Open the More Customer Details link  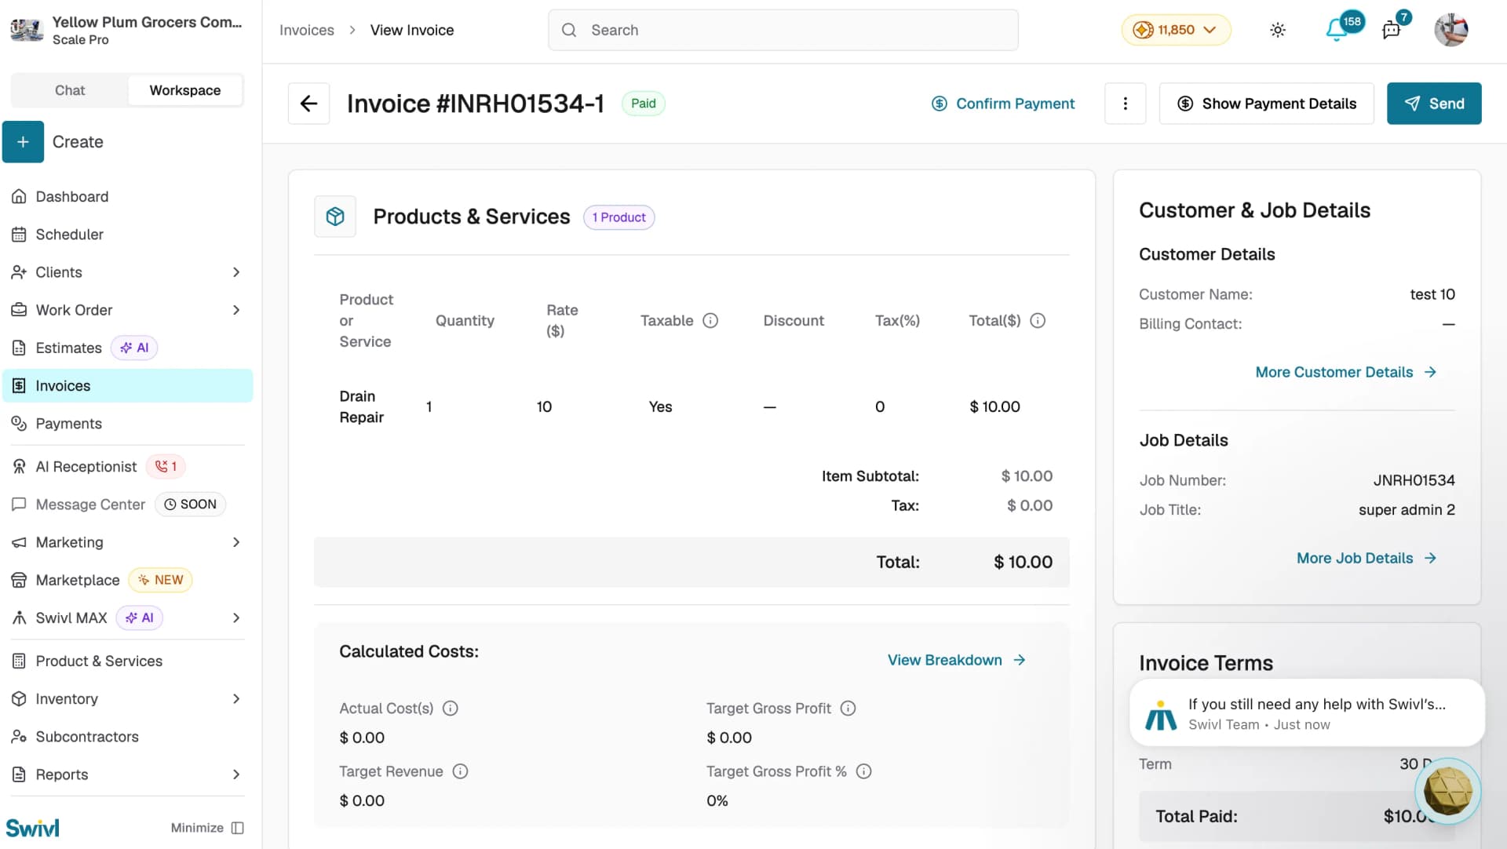tap(1345, 372)
